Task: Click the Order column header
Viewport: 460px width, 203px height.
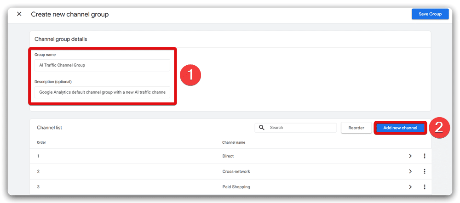Action: (41, 143)
